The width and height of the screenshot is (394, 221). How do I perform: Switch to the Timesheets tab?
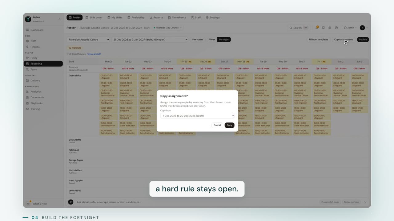coord(177,17)
